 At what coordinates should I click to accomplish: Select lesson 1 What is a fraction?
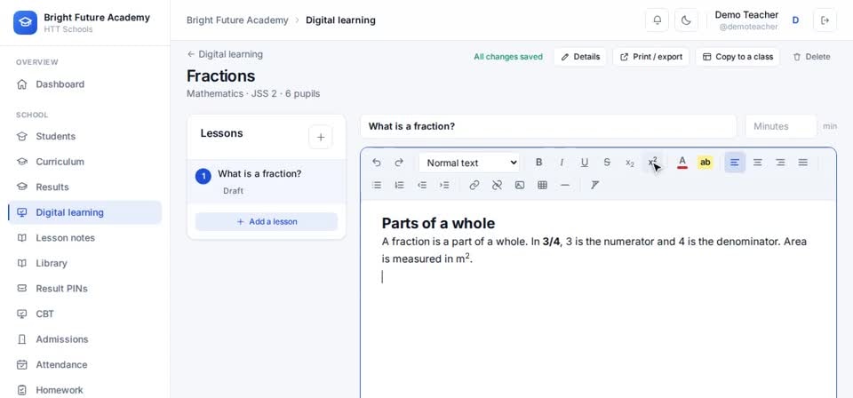pos(267,181)
